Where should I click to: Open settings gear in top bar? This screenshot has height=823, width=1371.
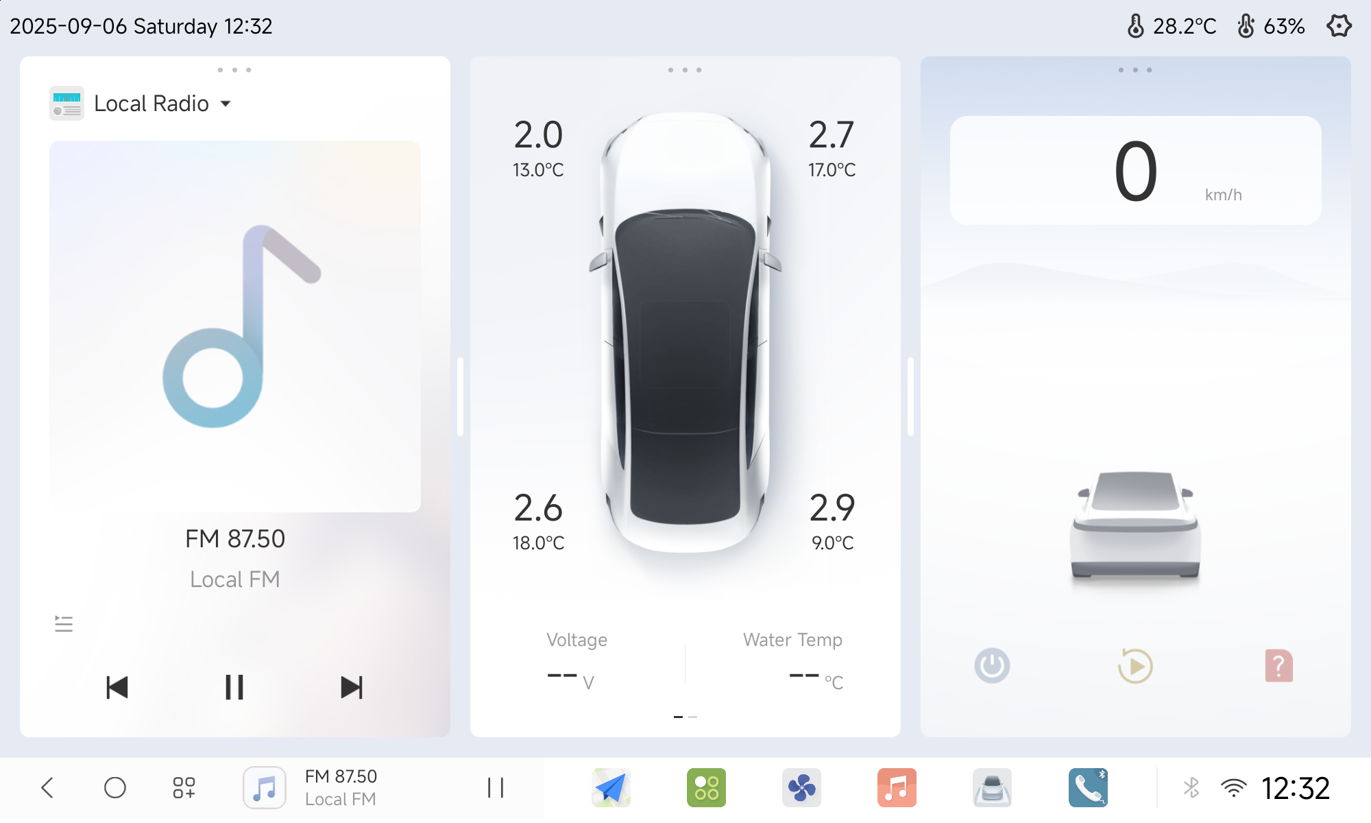[1338, 26]
